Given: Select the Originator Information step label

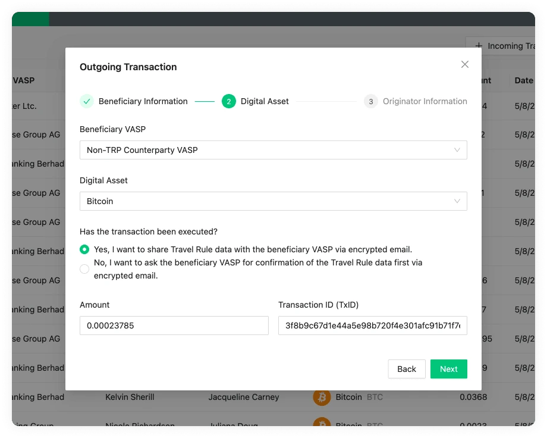Looking at the screenshot, I should pos(425,101).
